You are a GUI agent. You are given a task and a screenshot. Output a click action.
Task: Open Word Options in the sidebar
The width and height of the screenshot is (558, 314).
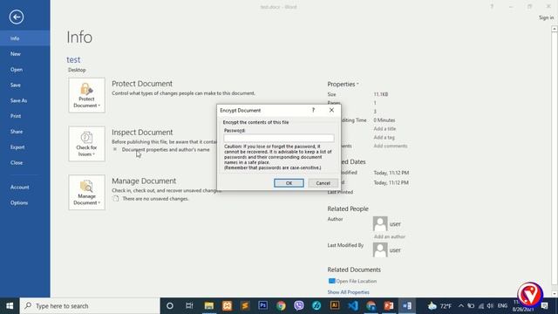(x=25, y=202)
